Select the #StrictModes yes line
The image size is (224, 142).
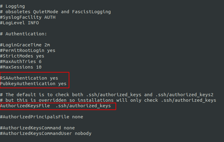click(x=22, y=56)
